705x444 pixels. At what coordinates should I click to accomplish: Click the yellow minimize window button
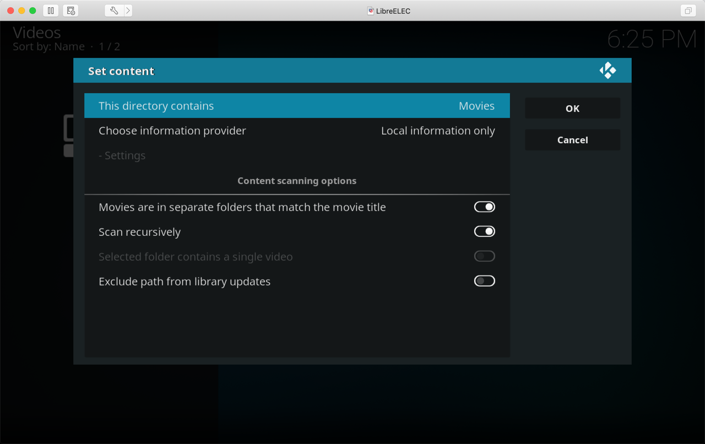click(21, 10)
